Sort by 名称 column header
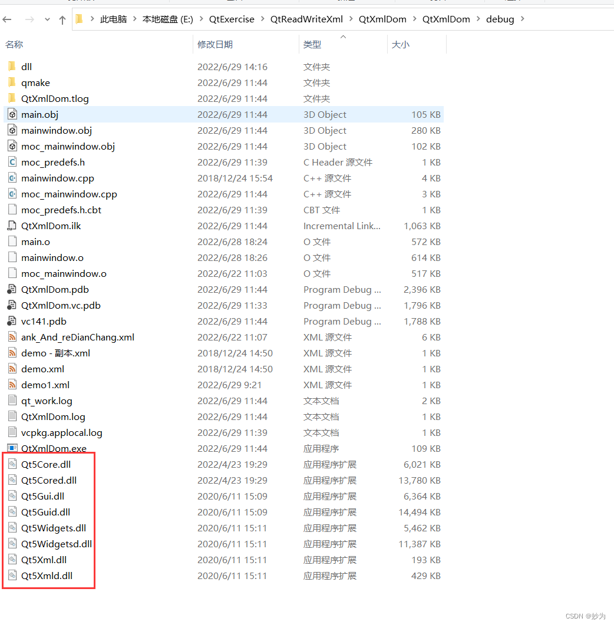The height and width of the screenshot is (625, 614). tap(14, 44)
